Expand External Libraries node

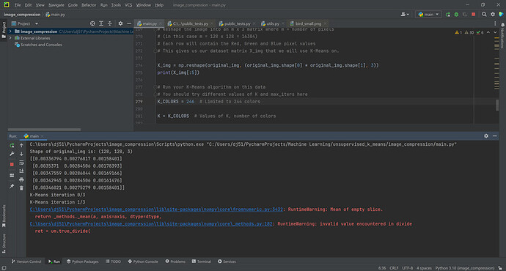point(10,38)
